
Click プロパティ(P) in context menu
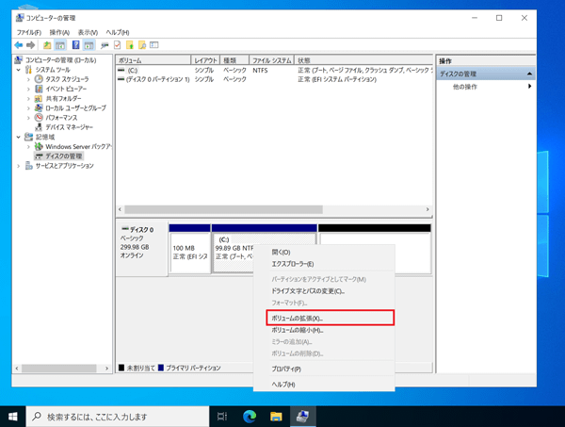(286, 370)
